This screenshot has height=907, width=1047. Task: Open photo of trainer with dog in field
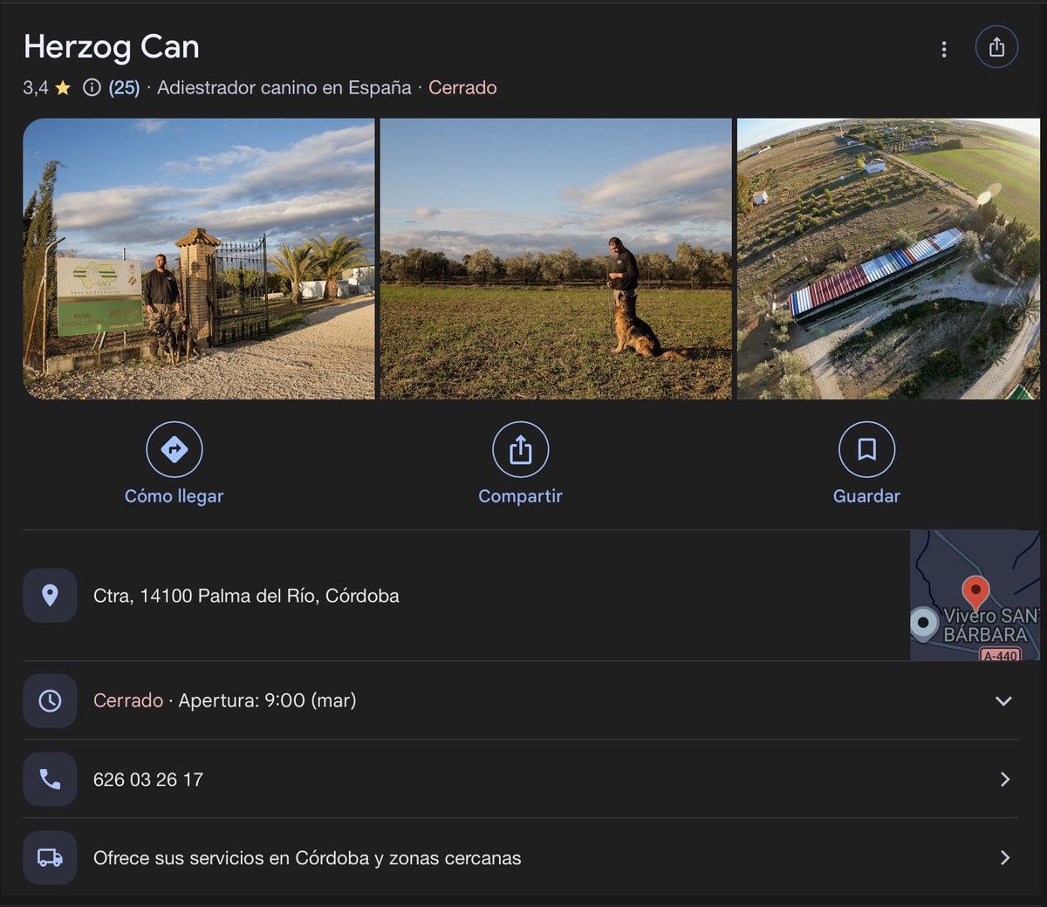[556, 259]
